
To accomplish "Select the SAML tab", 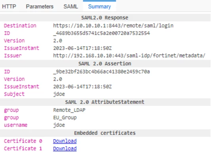I will click(70, 6).
